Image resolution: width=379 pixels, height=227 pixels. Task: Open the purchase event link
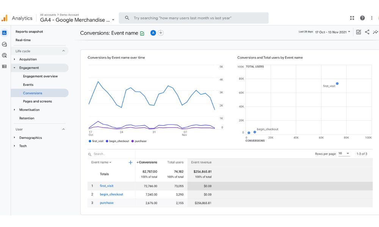[106, 203]
